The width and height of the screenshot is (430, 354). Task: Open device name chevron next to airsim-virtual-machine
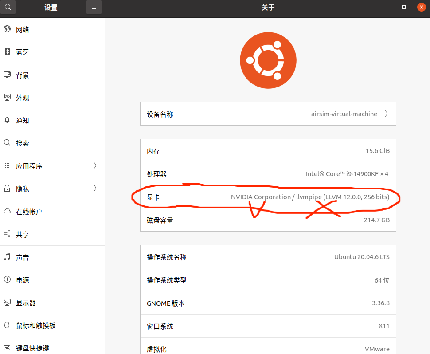point(386,114)
